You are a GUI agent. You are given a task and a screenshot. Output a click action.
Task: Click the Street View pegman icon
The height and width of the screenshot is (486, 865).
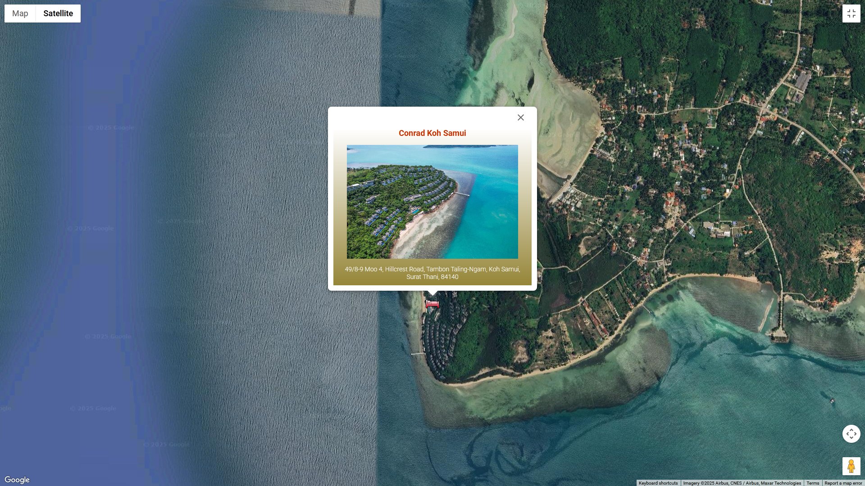point(851,466)
